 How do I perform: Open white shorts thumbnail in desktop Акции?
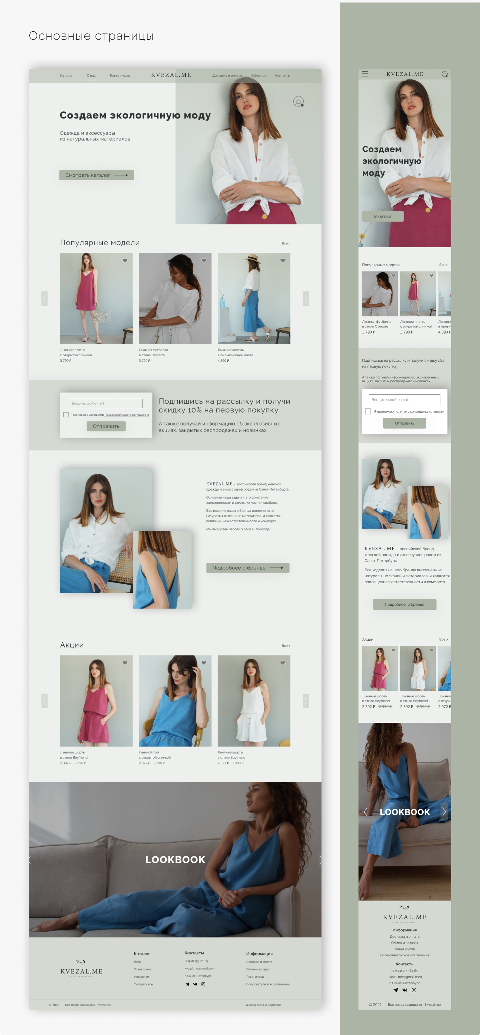point(254,701)
